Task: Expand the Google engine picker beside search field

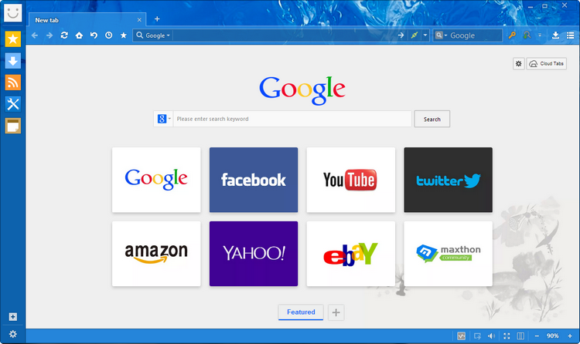Action: (x=163, y=119)
